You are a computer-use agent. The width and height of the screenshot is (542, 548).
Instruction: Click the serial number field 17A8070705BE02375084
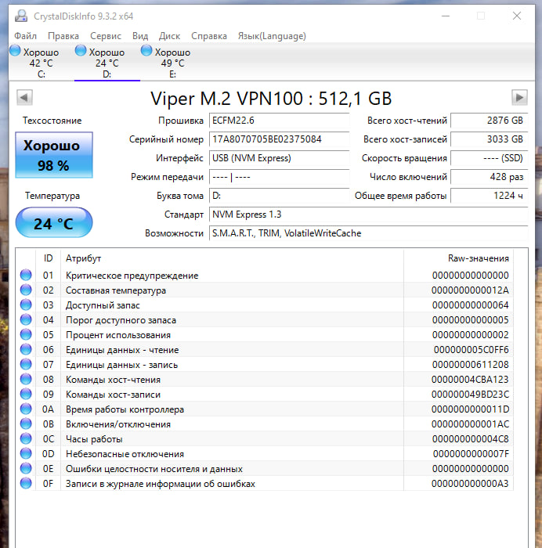279,139
